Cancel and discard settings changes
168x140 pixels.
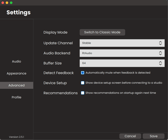130,136
